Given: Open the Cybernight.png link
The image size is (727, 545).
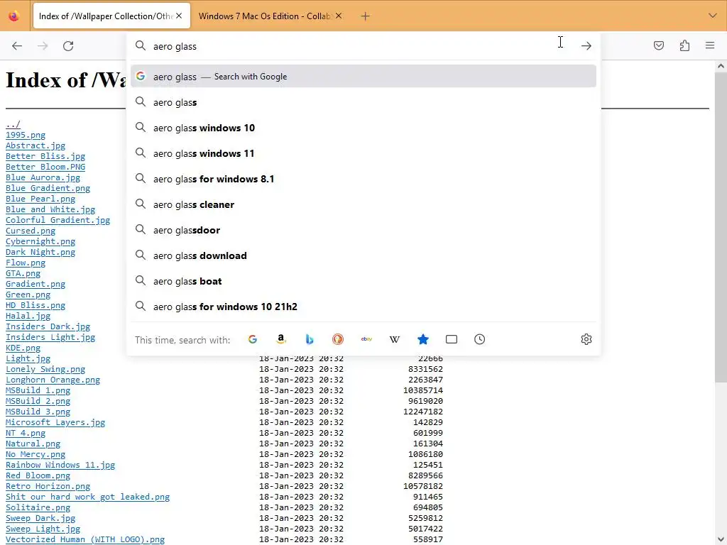Looking at the screenshot, I should pyautogui.click(x=40, y=241).
